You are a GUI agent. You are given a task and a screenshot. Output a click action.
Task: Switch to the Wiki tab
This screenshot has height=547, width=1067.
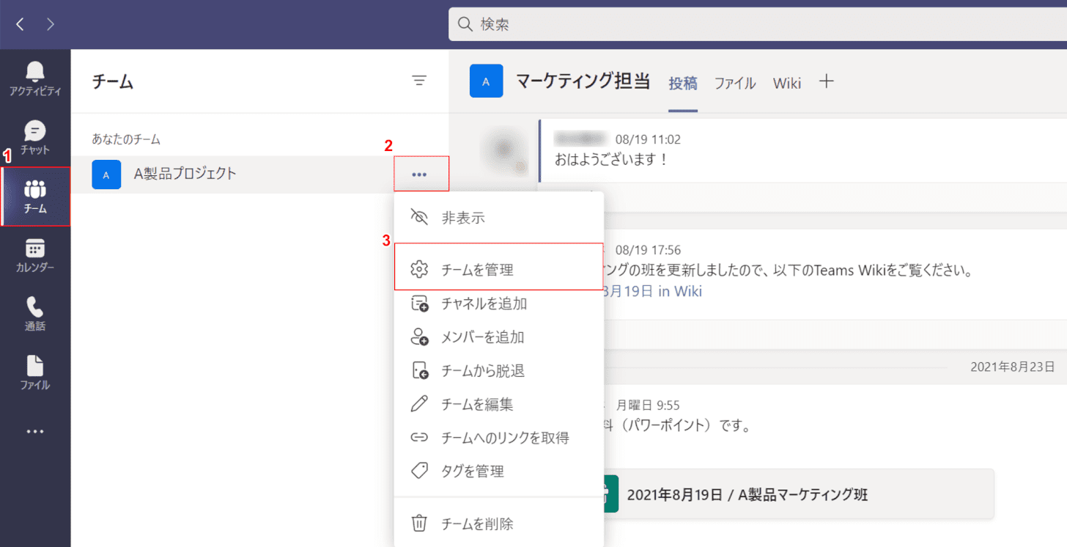click(787, 83)
